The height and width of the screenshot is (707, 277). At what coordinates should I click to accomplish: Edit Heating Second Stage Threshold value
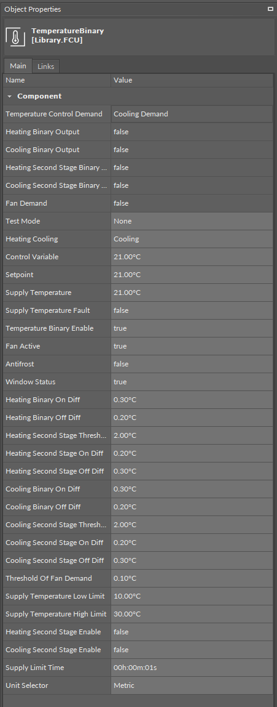click(x=192, y=435)
